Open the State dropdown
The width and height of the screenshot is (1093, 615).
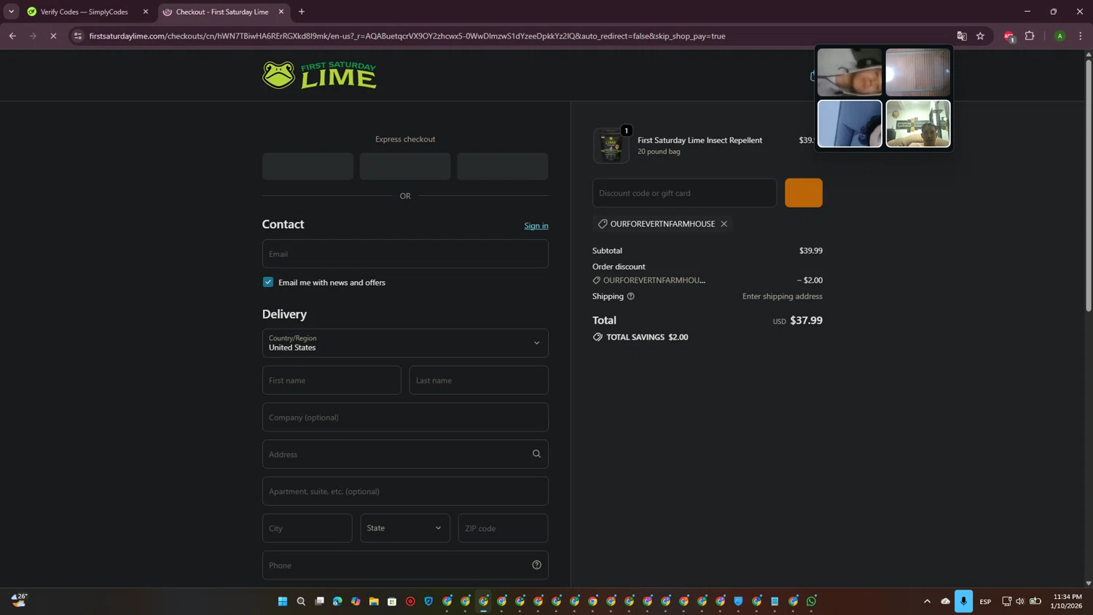(404, 528)
